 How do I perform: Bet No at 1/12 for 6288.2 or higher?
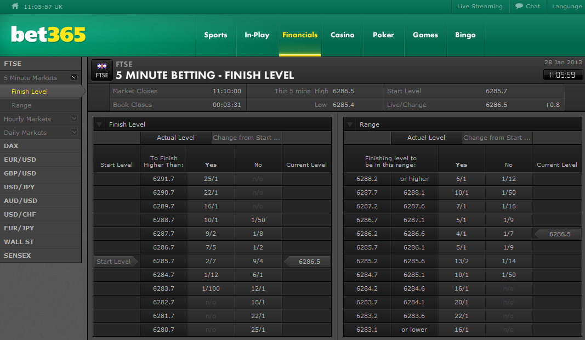(509, 179)
